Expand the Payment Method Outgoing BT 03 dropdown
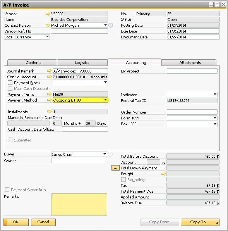Screen dimensions: 228x231 coord(105,100)
